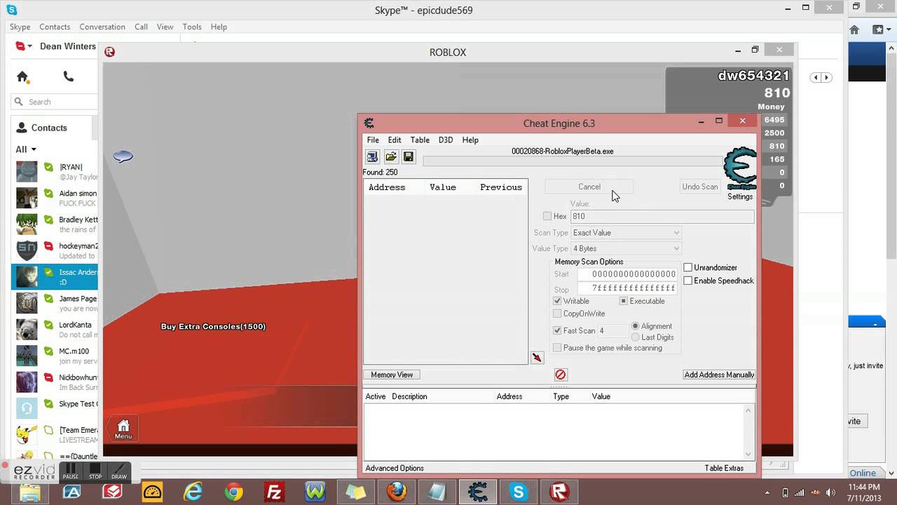Click the red clear-list circle icon

[x=561, y=375]
